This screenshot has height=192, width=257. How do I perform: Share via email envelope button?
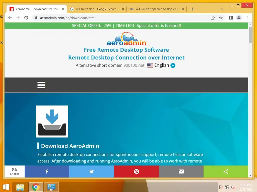pyautogui.click(x=181, y=171)
